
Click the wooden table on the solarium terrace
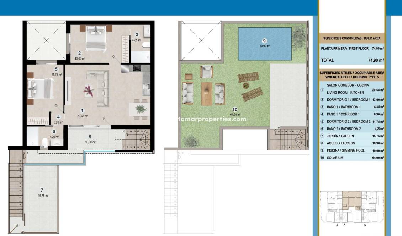coord(207,94)
